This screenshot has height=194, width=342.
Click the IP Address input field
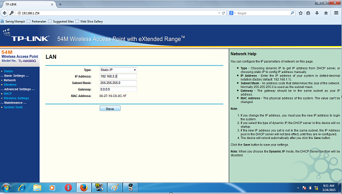(118, 76)
